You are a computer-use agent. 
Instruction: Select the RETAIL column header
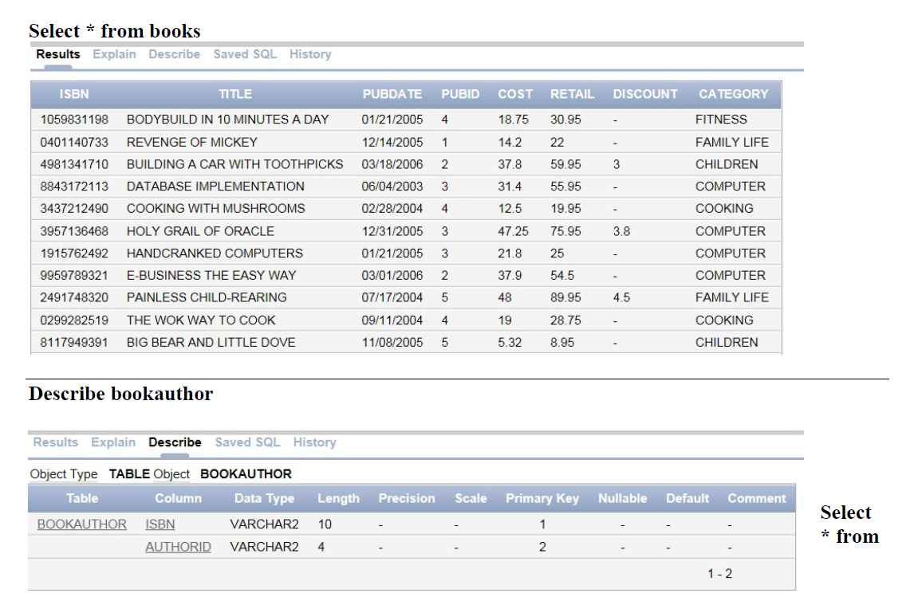pyautogui.click(x=571, y=94)
